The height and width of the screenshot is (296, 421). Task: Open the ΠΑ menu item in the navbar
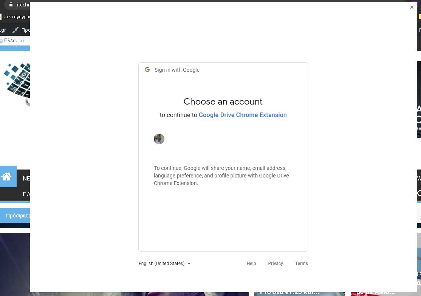tap(26, 194)
